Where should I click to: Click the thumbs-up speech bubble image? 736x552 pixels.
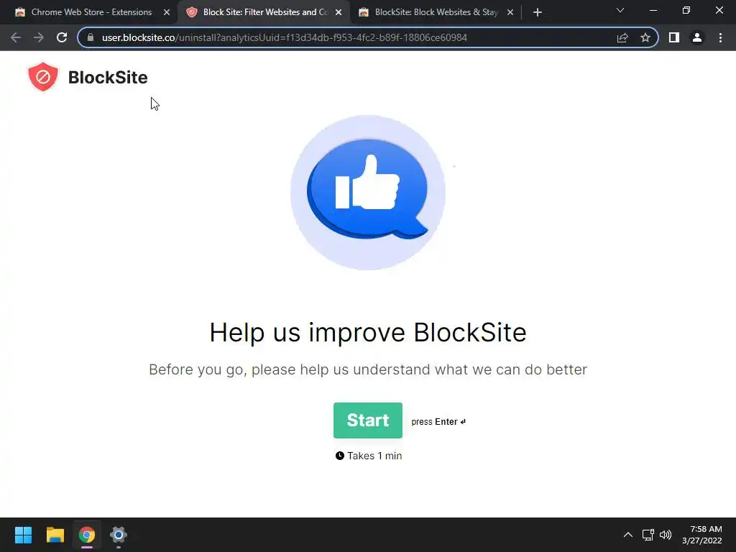368,193
